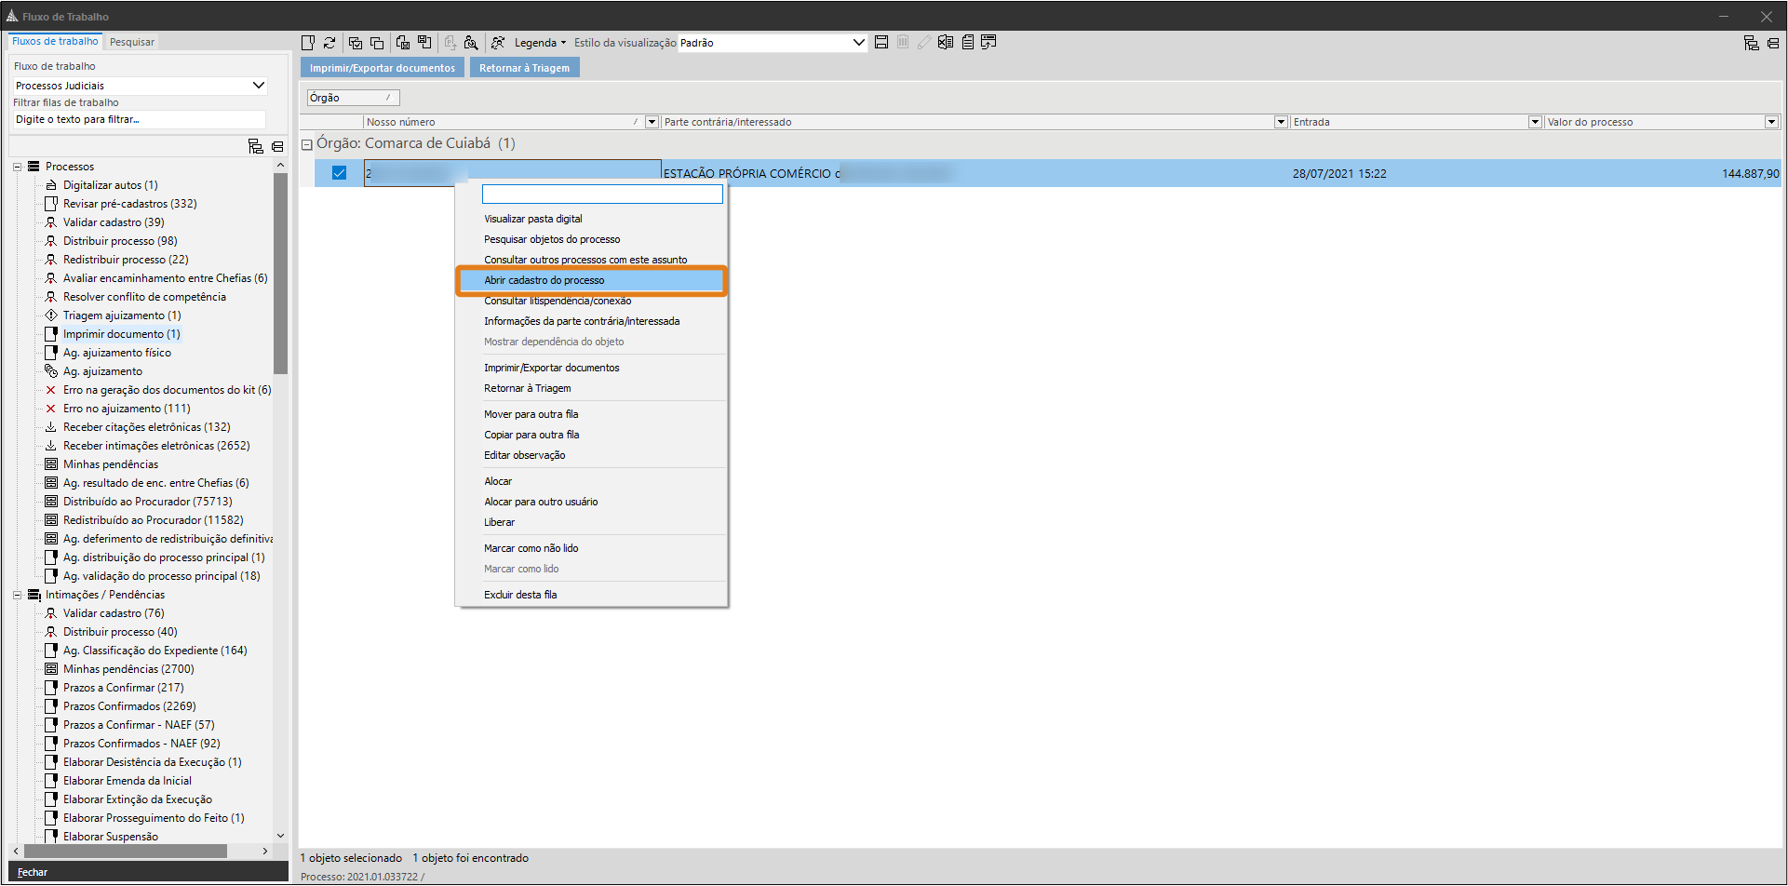
Task: Click the collapse groups icon at top right
Action: pyautogui.click(x=1773, y=44)
